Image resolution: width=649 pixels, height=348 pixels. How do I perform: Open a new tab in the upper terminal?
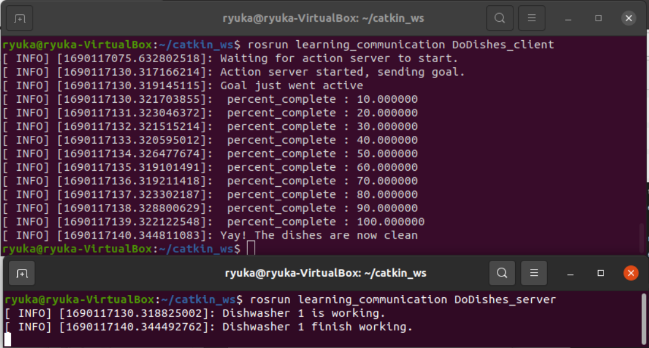click(20, 18)
